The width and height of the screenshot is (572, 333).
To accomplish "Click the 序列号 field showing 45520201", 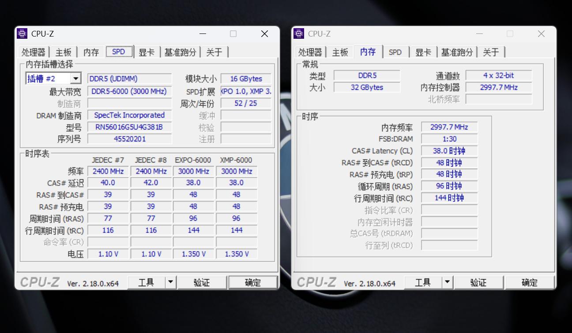I will click(129, 139).
